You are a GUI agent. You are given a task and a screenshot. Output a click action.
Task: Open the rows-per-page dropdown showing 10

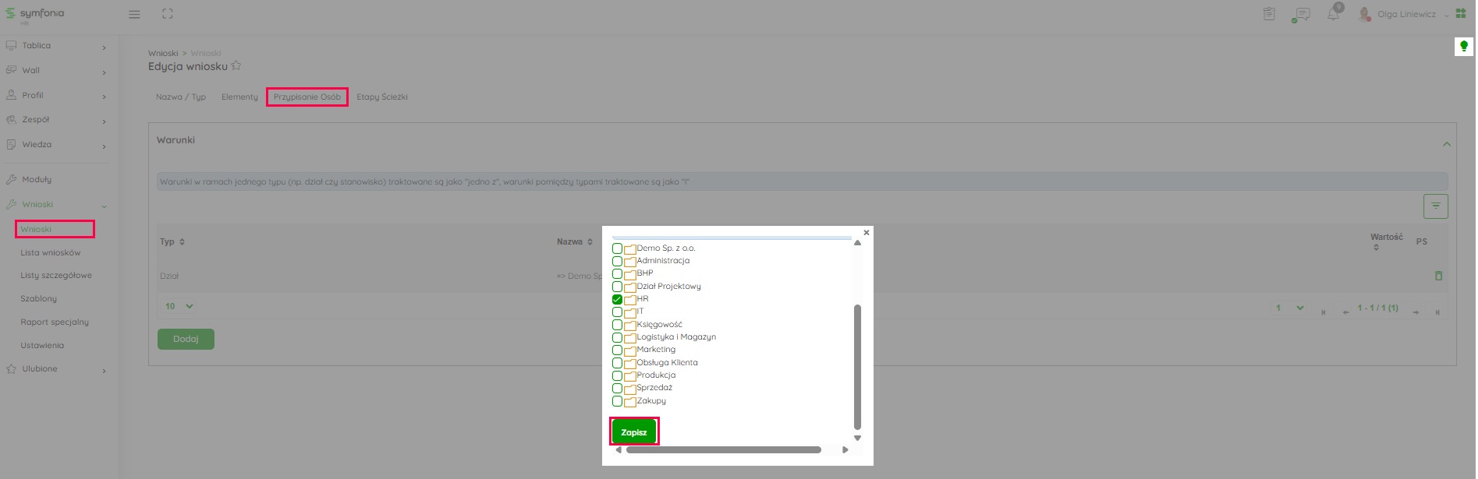(x=179, y=306)
